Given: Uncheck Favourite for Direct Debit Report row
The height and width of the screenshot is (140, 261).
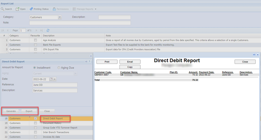Looking at the screenshot, I should point(36,118).
